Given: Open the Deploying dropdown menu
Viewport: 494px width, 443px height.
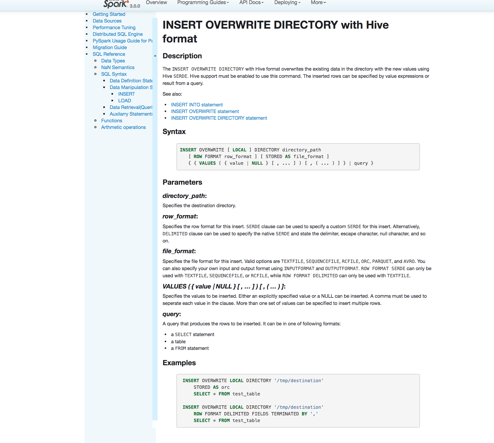Looking at the screenshot, I should click(287, 3).
